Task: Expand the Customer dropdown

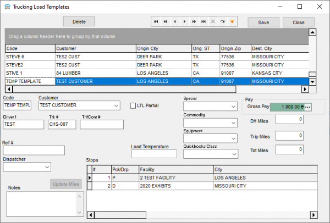Action: coord(116,105)
